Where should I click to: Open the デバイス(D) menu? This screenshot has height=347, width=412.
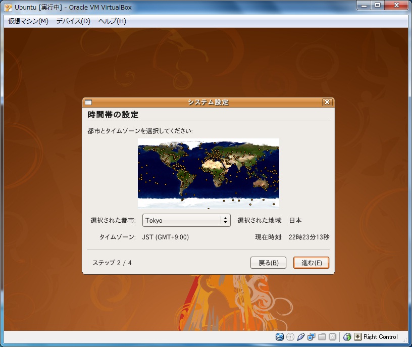(x=73, y=21)
